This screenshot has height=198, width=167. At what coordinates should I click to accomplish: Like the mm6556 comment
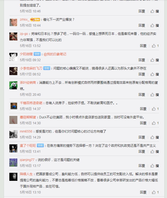tap(154, 137)
